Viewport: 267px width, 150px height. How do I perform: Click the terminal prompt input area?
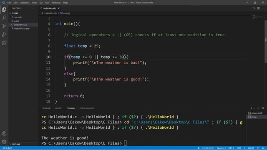coord(125,143)
